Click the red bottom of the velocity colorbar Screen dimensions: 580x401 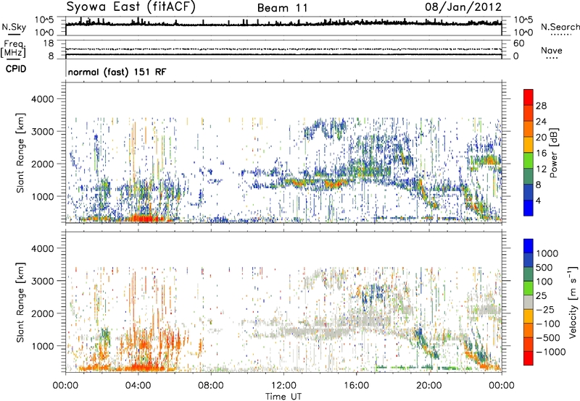pos(529,358)
